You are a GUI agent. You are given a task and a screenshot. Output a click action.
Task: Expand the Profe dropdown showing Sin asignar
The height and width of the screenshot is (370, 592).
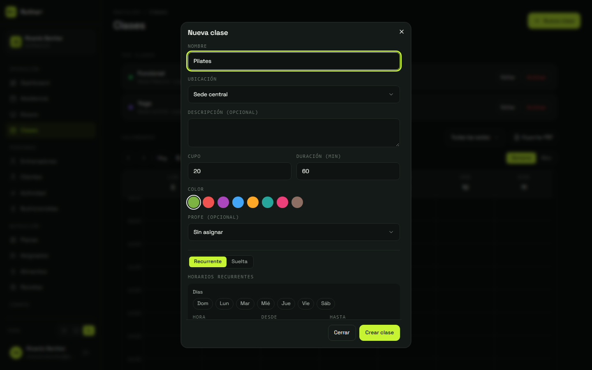pyautogui.click(x=294, y=232)
